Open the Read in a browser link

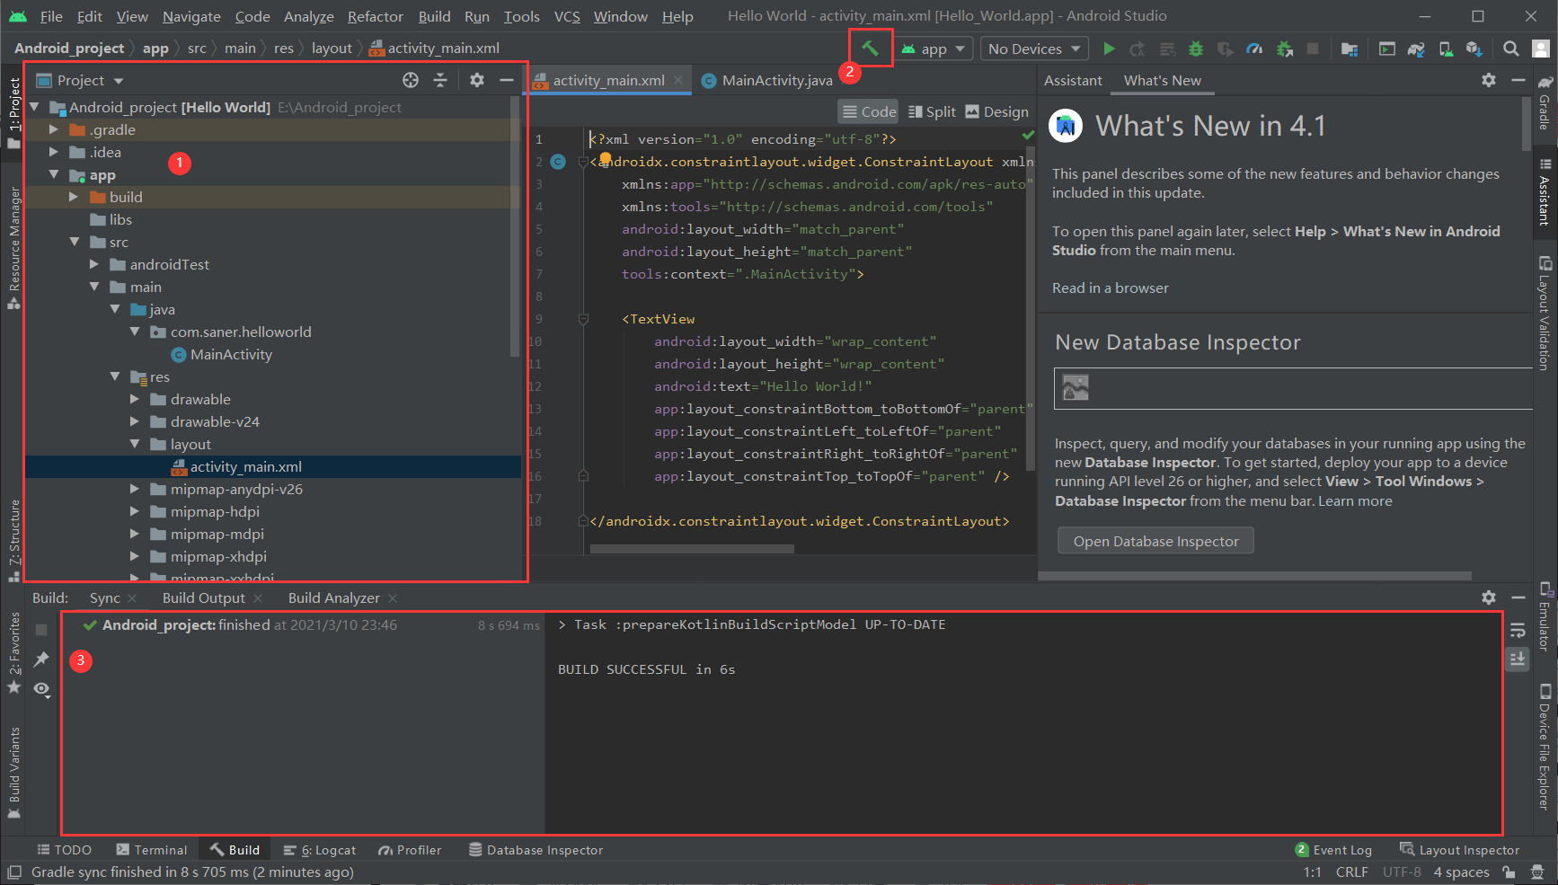[1110, 288]
